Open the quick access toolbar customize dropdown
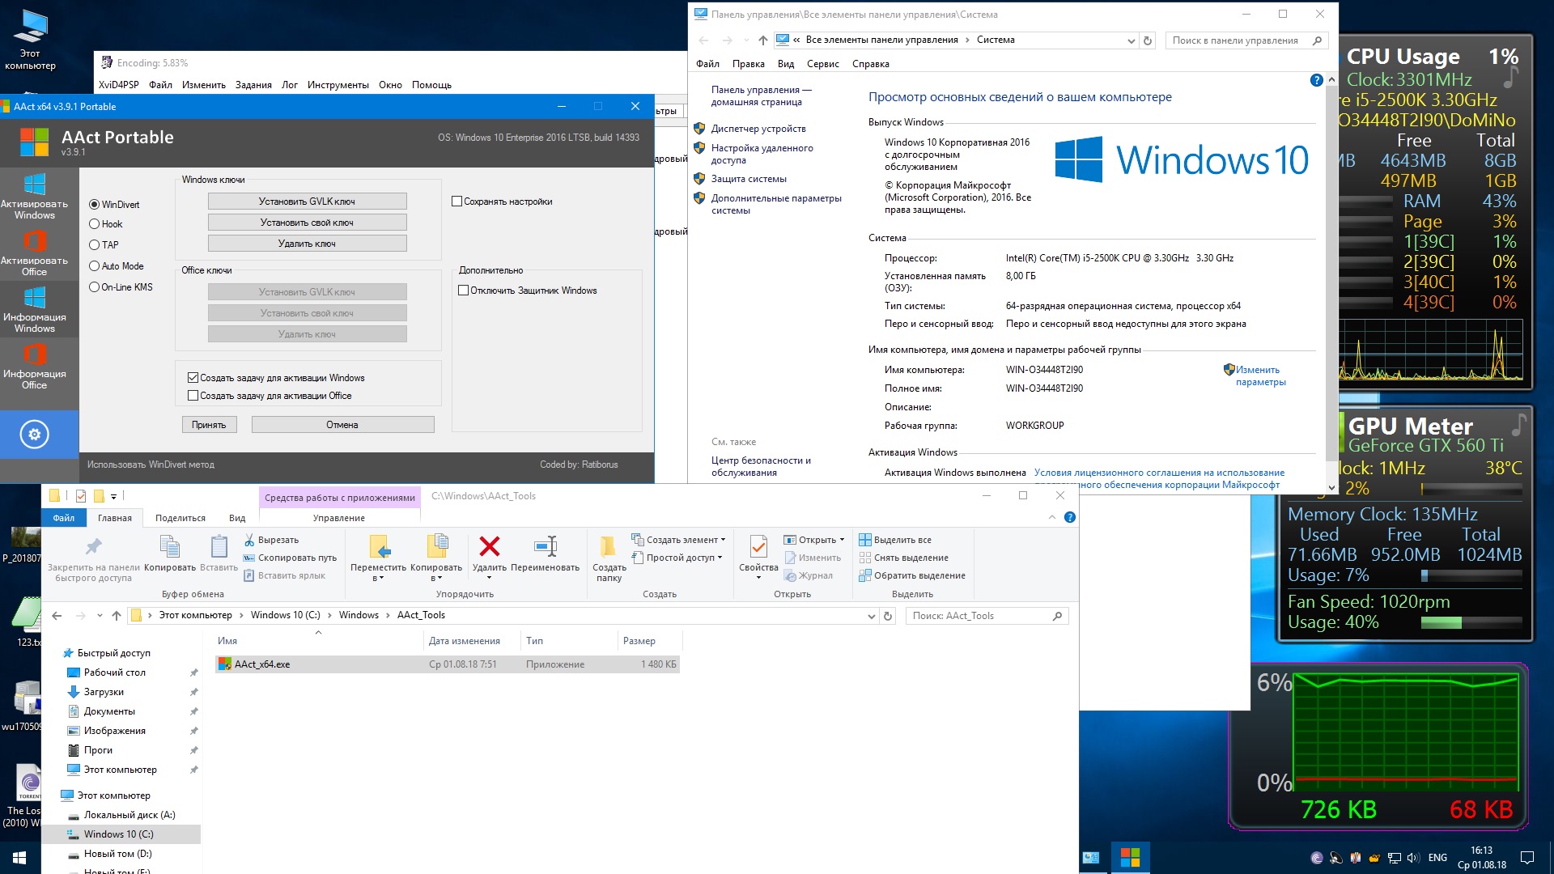Viewport: 1554px width, 874px height. [114, 496]
